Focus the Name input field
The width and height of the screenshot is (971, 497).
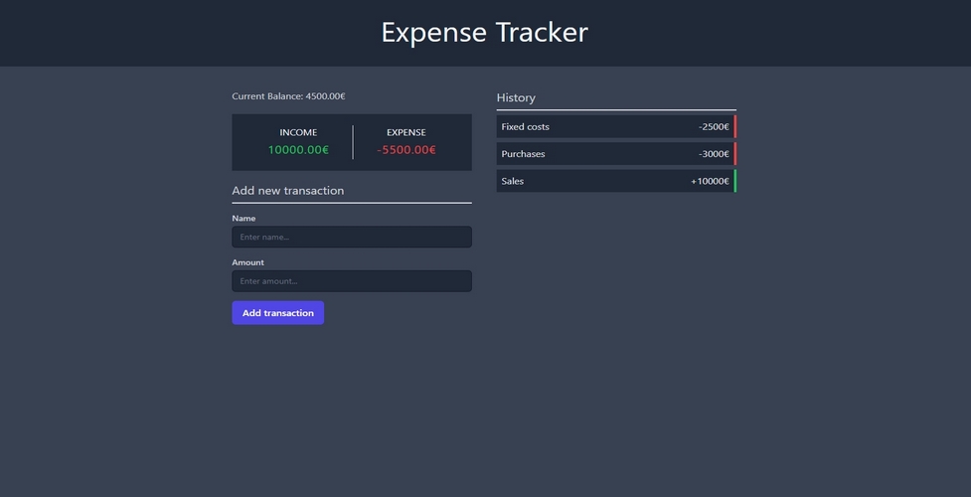(352, 237)
